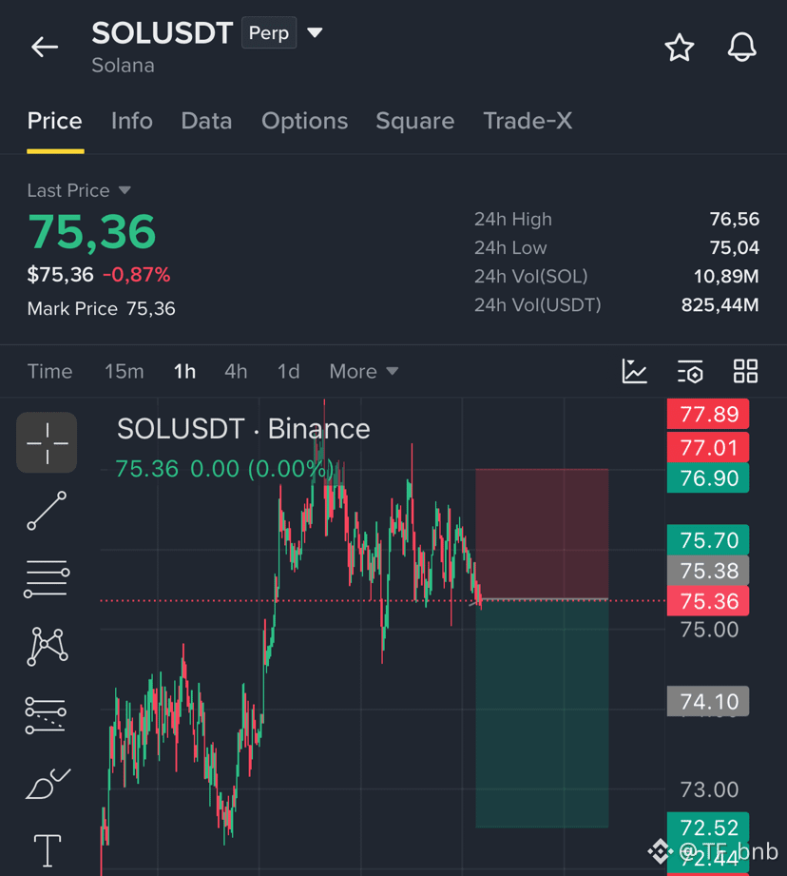The width and height of the screenshot is (787, 876).
Task: Switch to the Options tab
Action: [305, 121]
